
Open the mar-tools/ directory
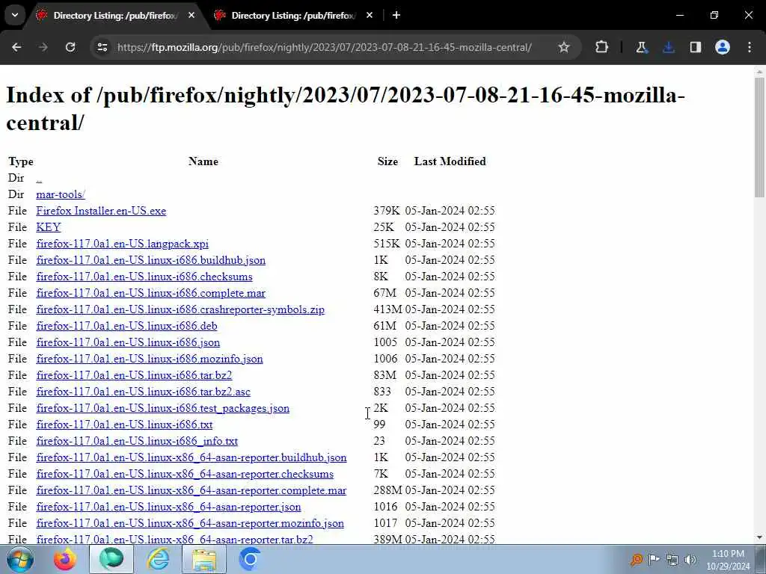coord(61,194)
